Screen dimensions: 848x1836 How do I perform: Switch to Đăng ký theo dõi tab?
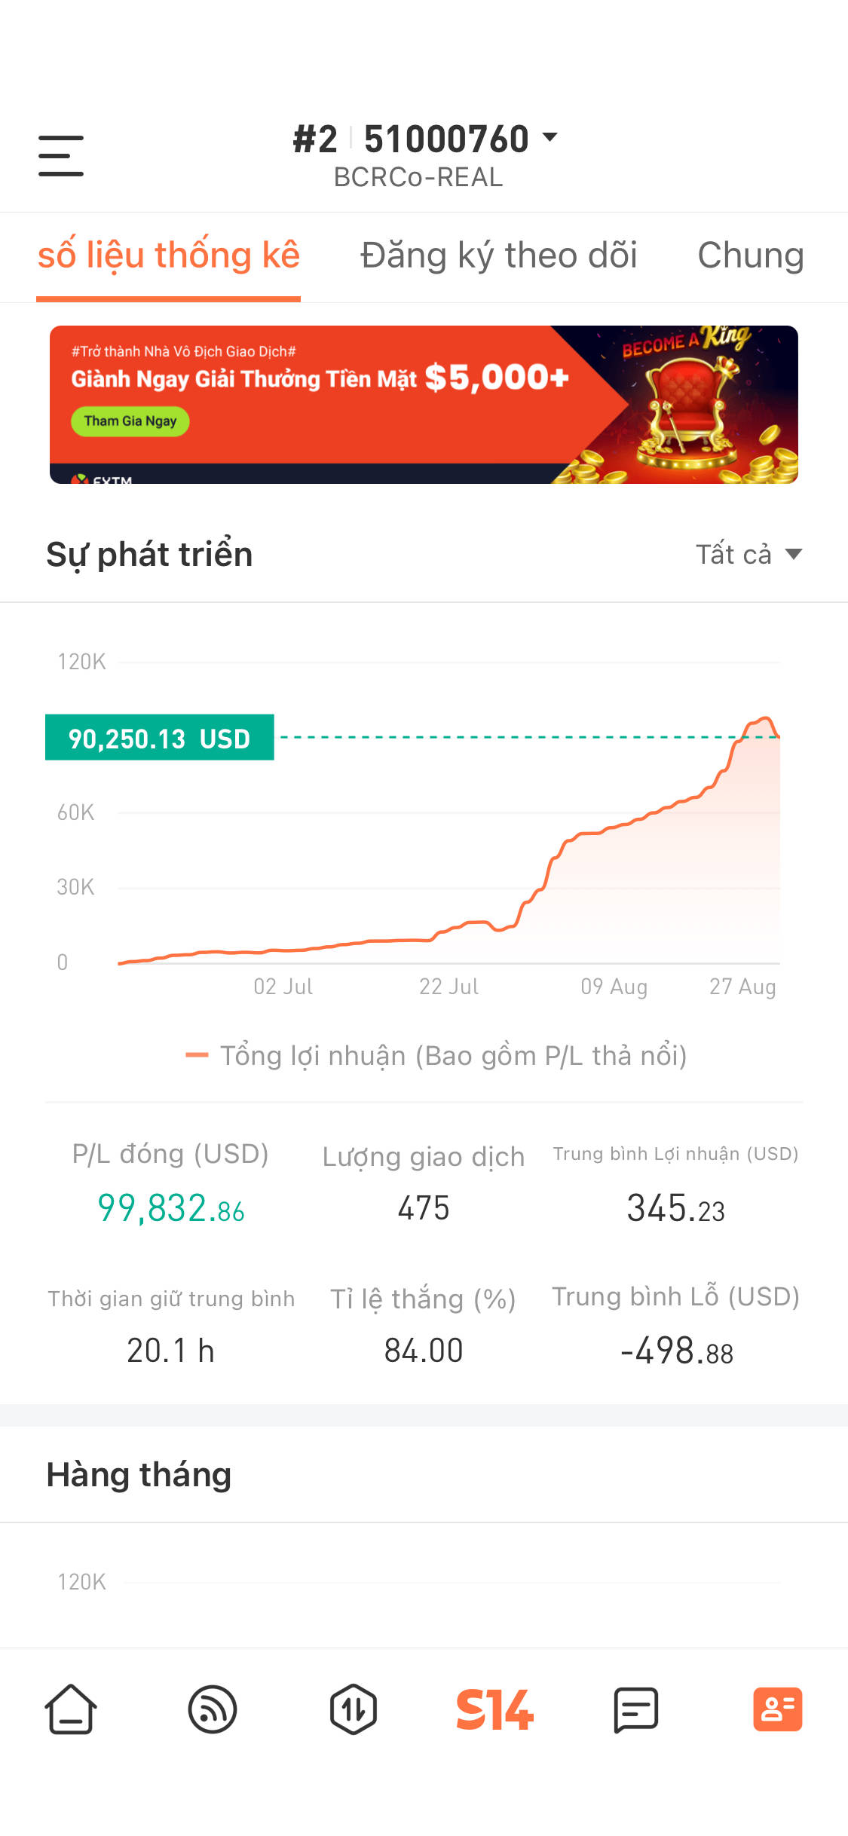pos(498,255)
